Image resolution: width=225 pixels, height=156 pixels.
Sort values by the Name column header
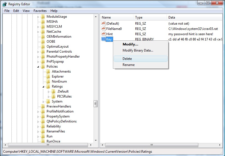point(117,17)
